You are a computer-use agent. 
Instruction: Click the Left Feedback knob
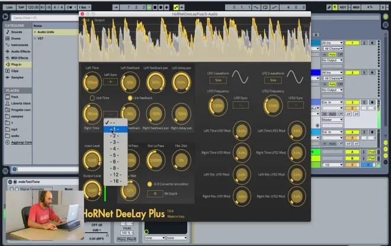130,82
